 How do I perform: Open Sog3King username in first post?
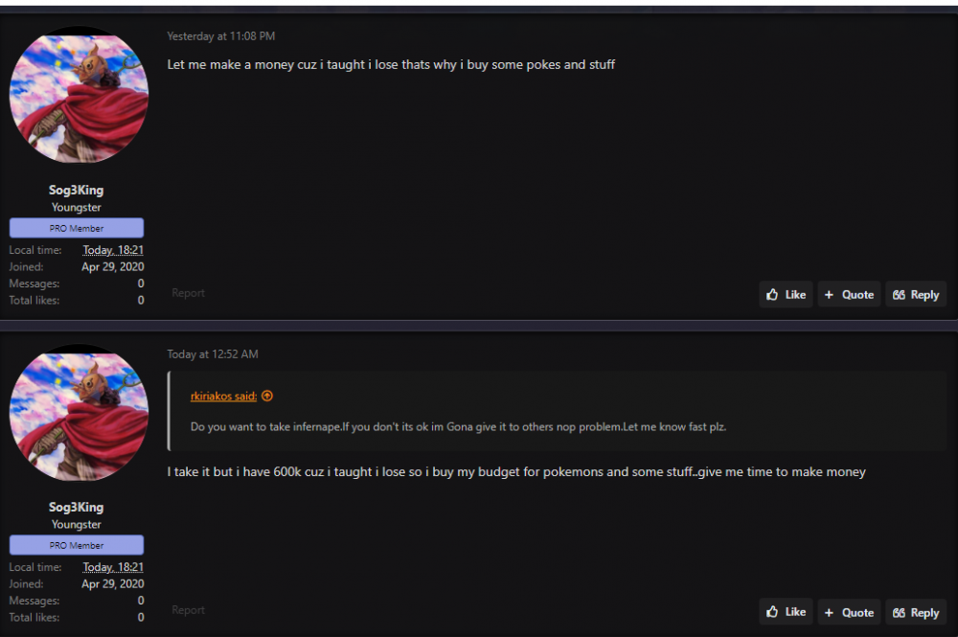tap(77, 190)
